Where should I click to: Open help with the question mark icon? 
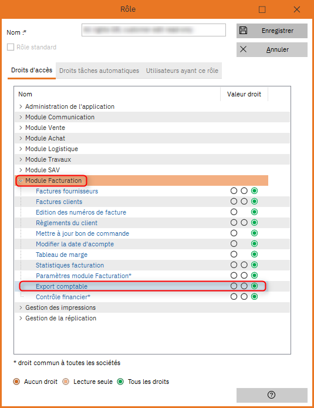[271, 394]
